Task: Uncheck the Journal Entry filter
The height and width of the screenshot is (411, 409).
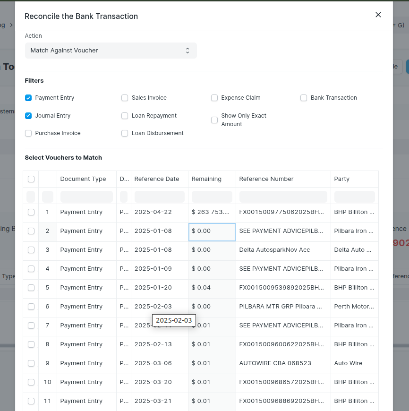Action: pos(28,116)
